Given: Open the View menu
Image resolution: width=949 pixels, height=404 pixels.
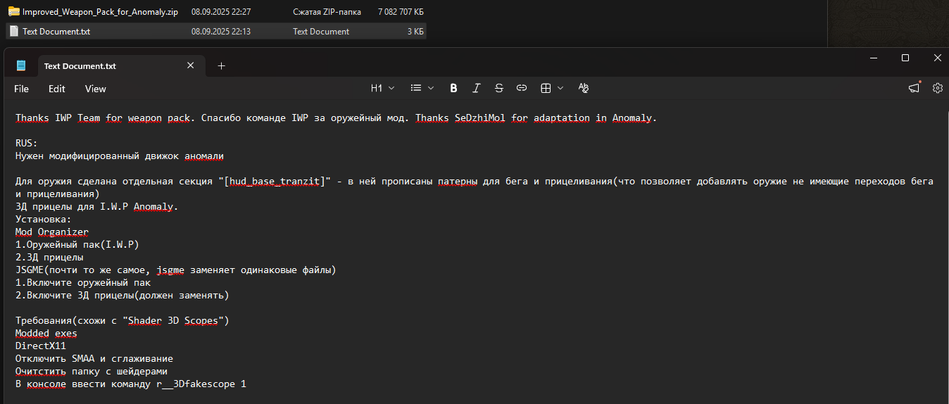Looking at the screenshot, I should coord(96,89).
